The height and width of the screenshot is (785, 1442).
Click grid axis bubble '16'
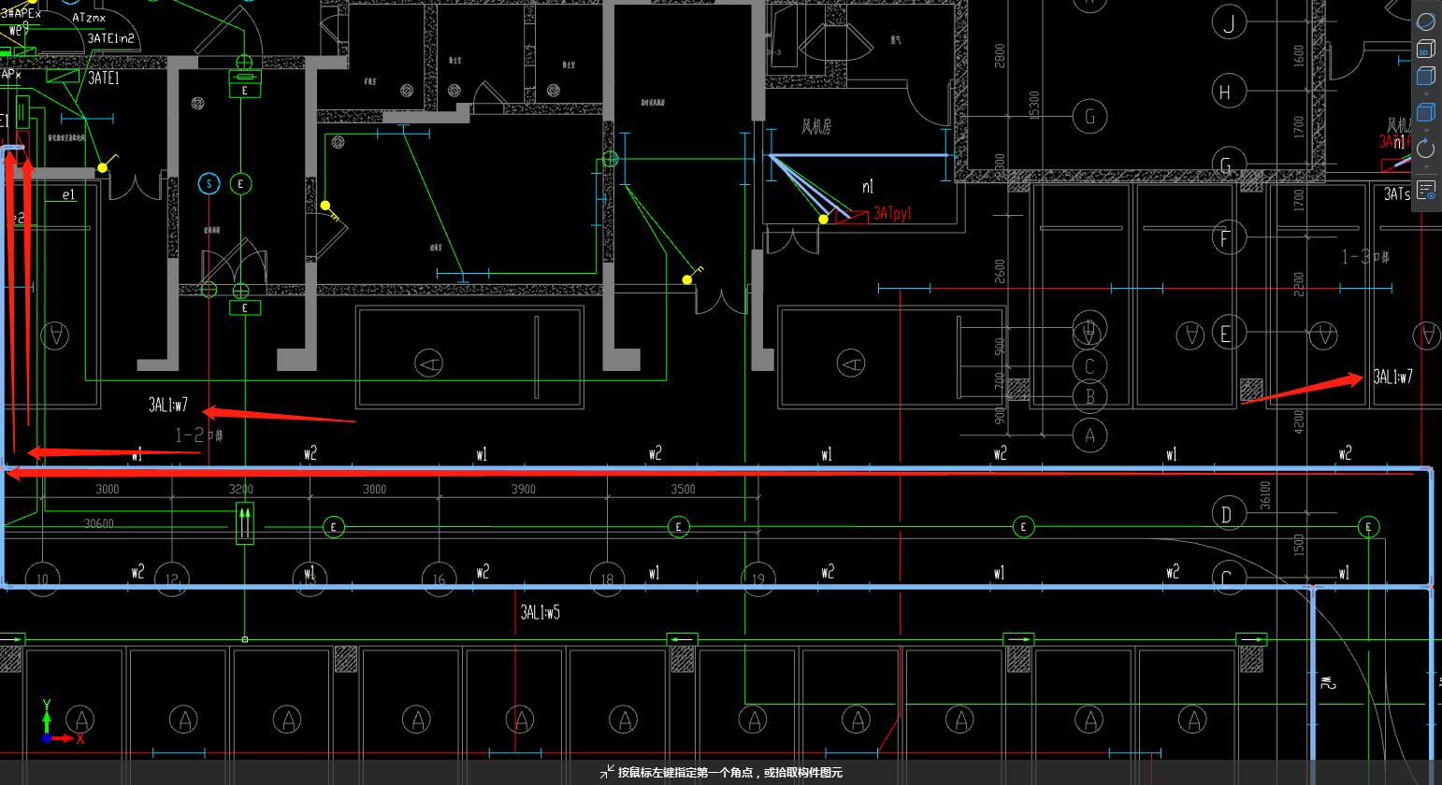click(439, 579)
